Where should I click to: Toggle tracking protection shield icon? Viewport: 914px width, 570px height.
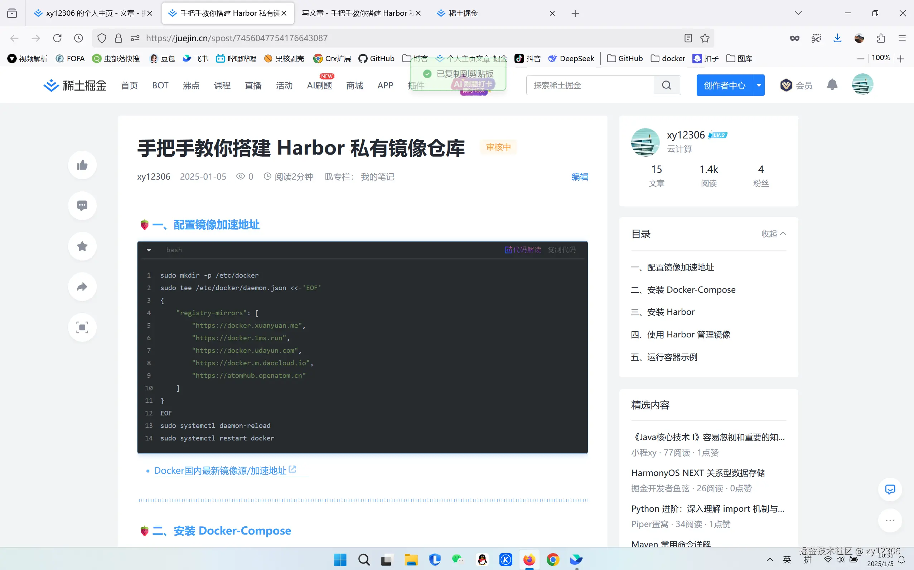101,38
